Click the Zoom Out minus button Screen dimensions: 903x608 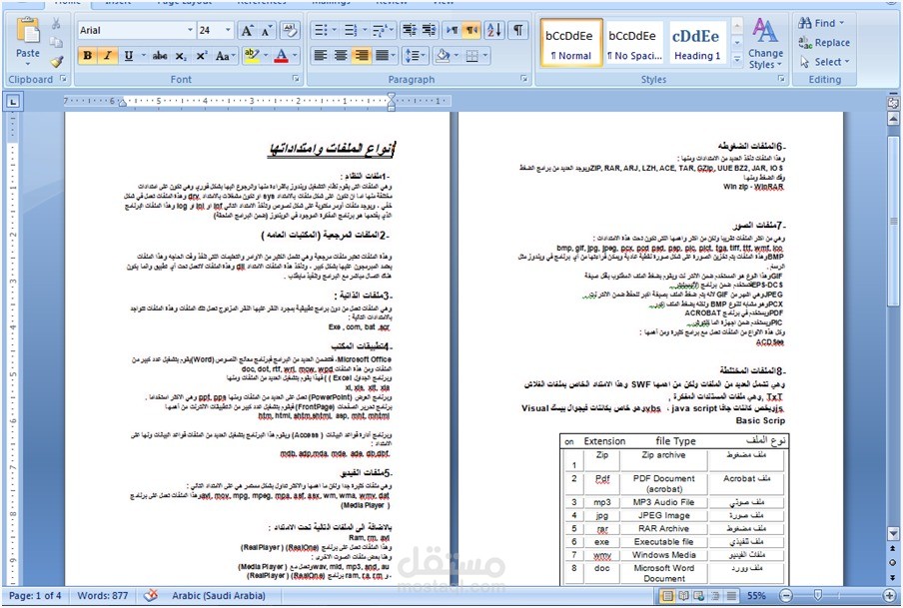click(786, 595)
